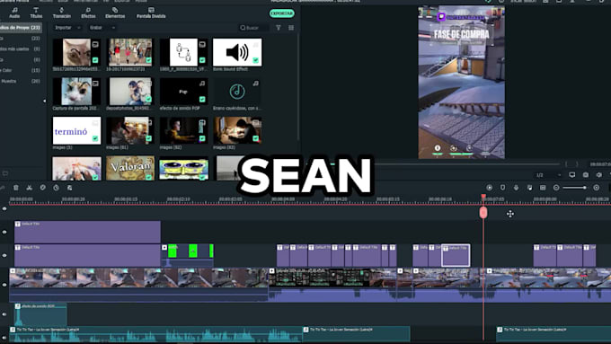
Task: Mute the Tic Tac music audio track
Action: point(4,338)
